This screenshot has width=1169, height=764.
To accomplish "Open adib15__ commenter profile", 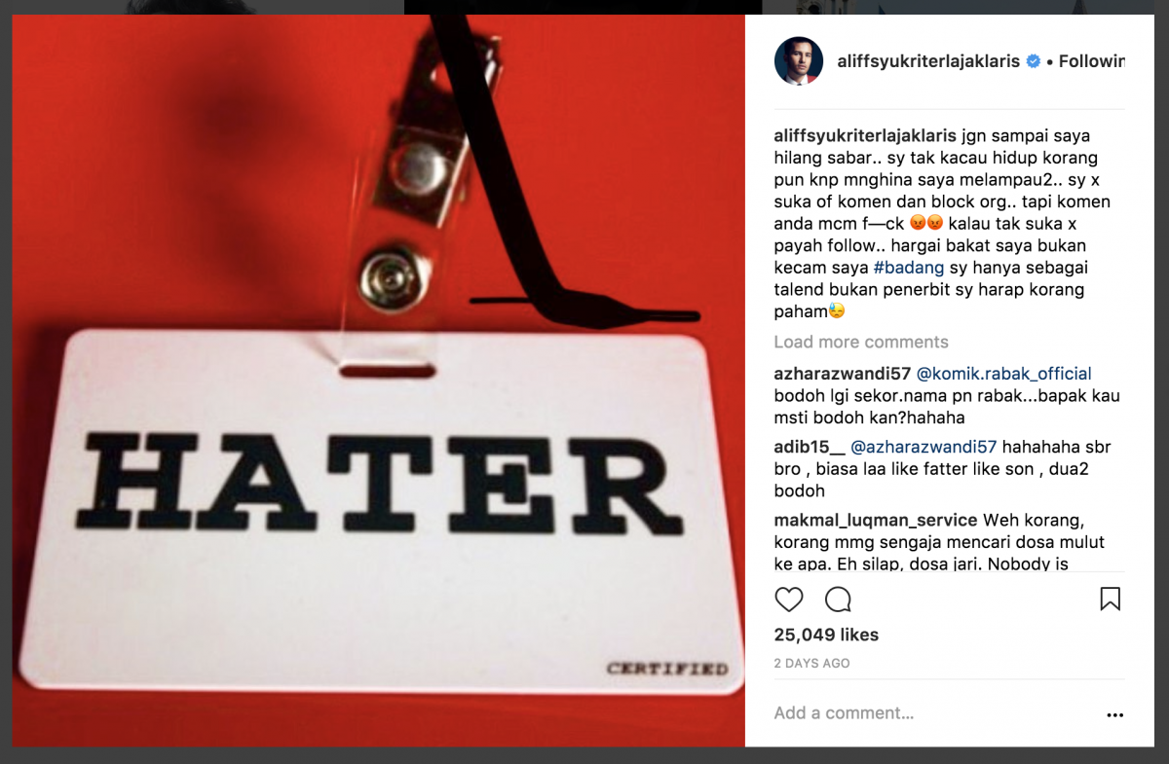I will [x=810, y=448].
